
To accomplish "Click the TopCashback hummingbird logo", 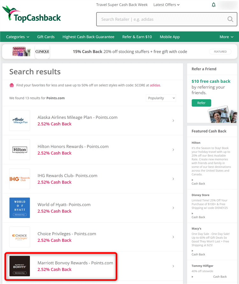I will point(31,15).
